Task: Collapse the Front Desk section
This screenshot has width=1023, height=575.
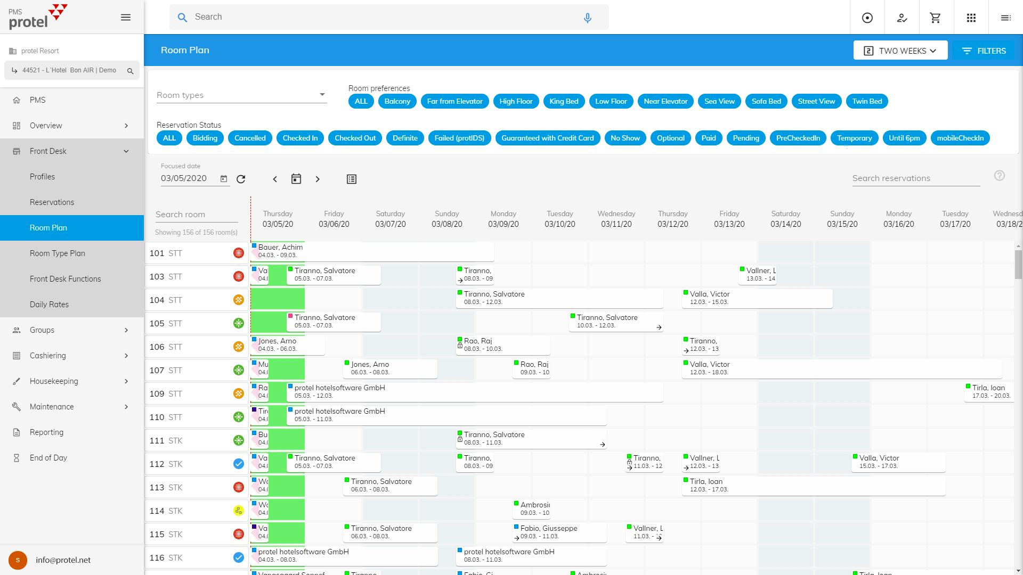Action: click(71, 151)
